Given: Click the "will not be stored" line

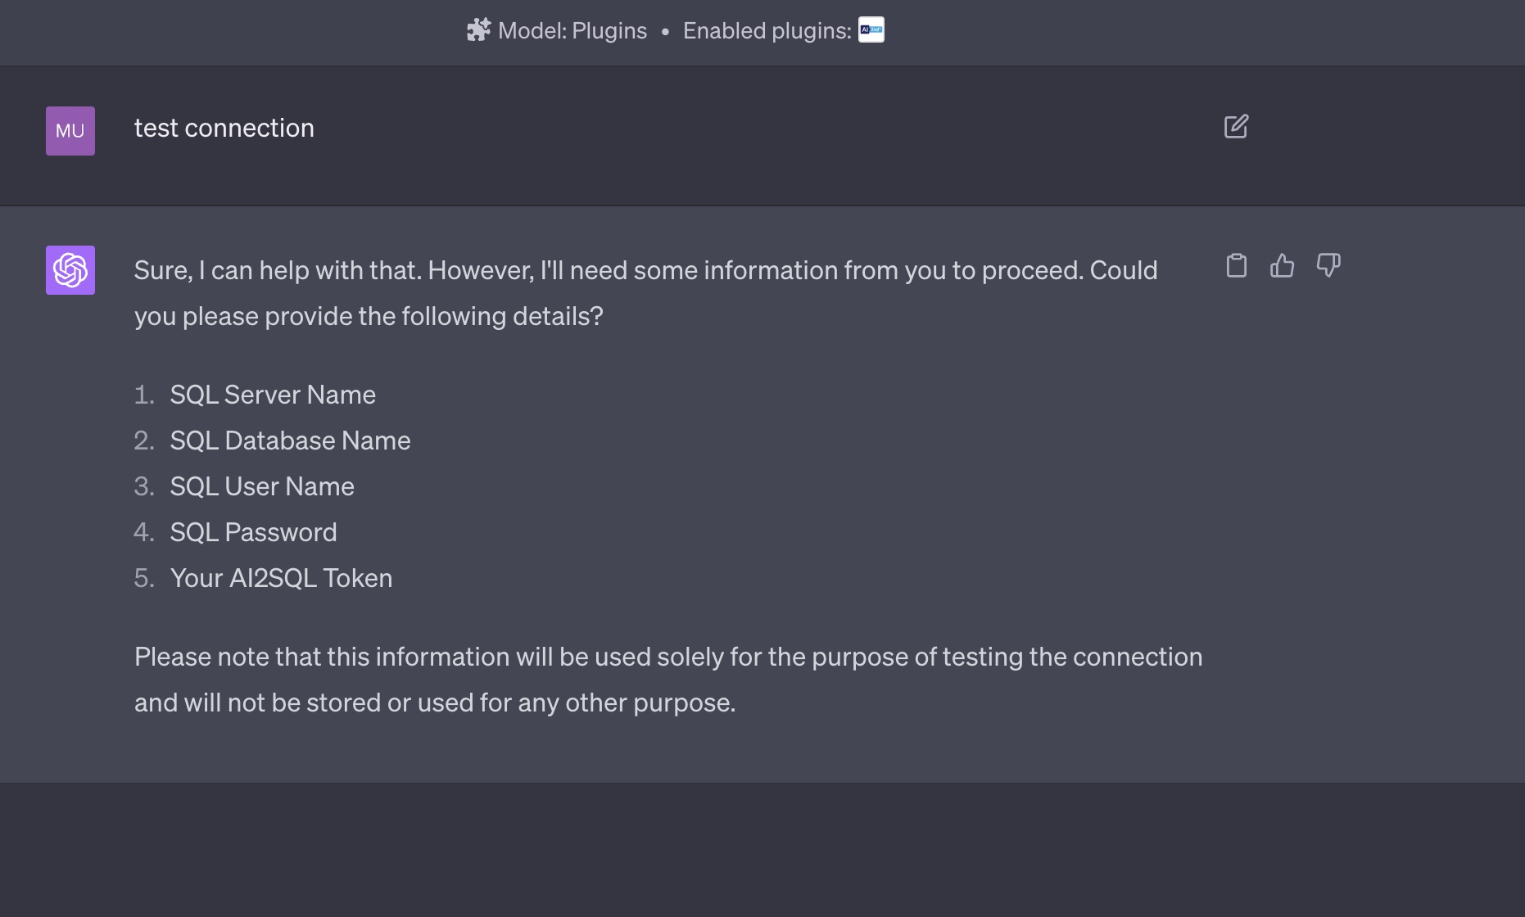Looking at the screenshot, I should [435, 703].
